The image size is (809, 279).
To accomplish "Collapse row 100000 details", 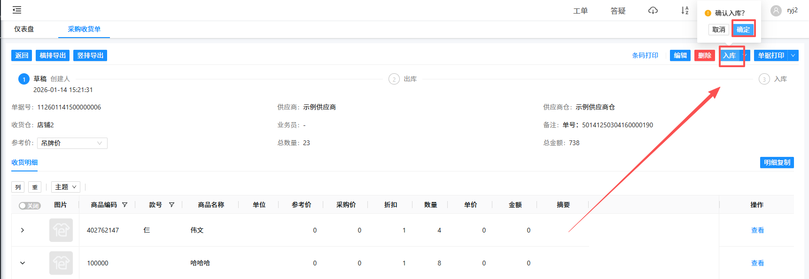I will 22,263.
